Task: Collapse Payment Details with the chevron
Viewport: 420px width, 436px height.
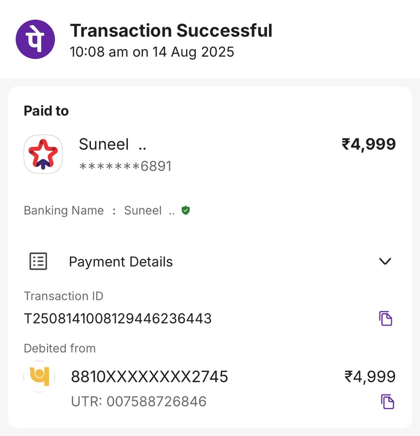Action: [385, 261]
